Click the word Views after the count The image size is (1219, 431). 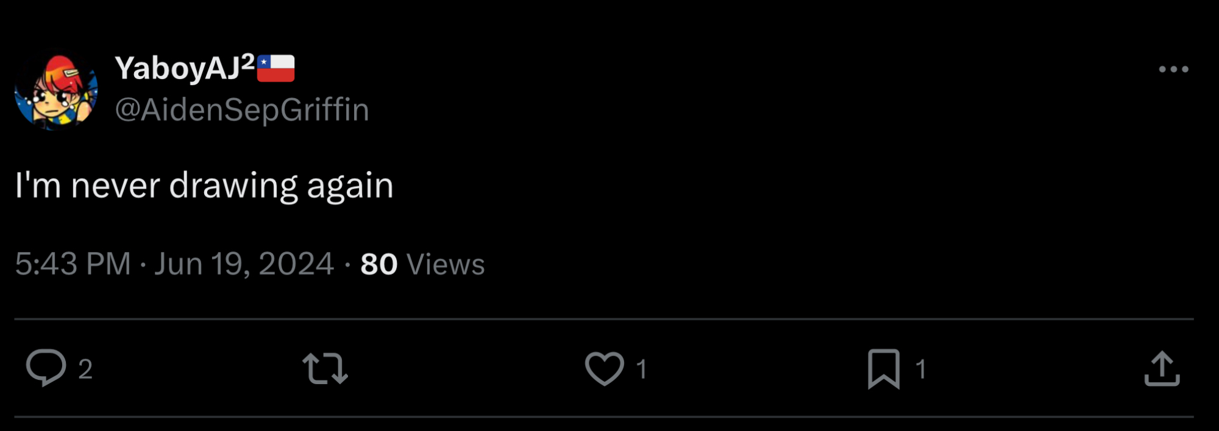point(446,264)
